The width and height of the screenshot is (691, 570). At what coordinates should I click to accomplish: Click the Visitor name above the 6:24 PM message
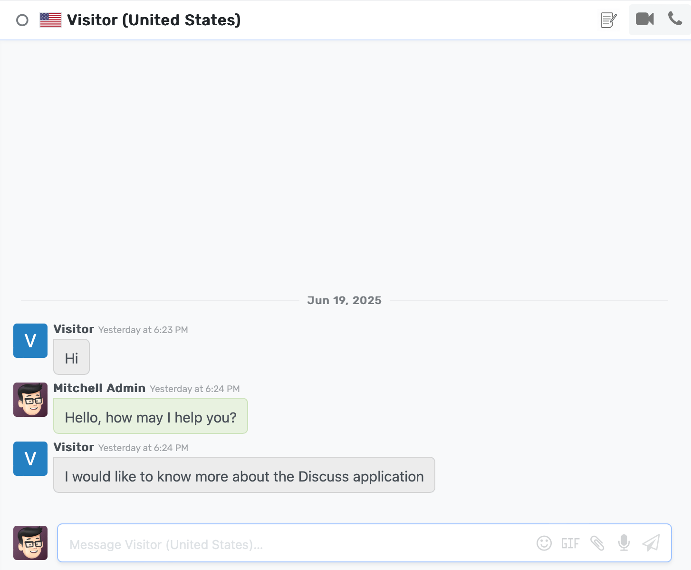[74, 447]
